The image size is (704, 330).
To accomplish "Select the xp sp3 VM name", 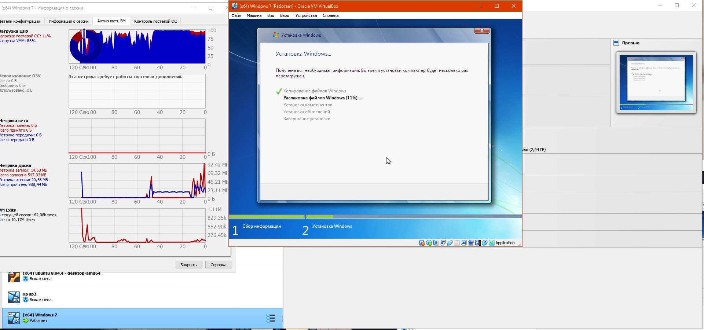I will click(29, 294).
